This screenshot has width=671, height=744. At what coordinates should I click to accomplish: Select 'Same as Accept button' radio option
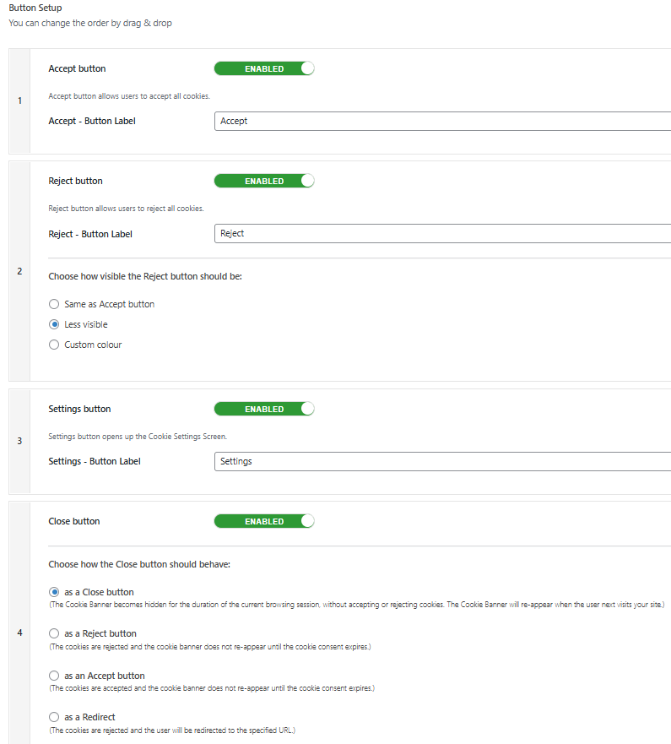pos(54,304)
